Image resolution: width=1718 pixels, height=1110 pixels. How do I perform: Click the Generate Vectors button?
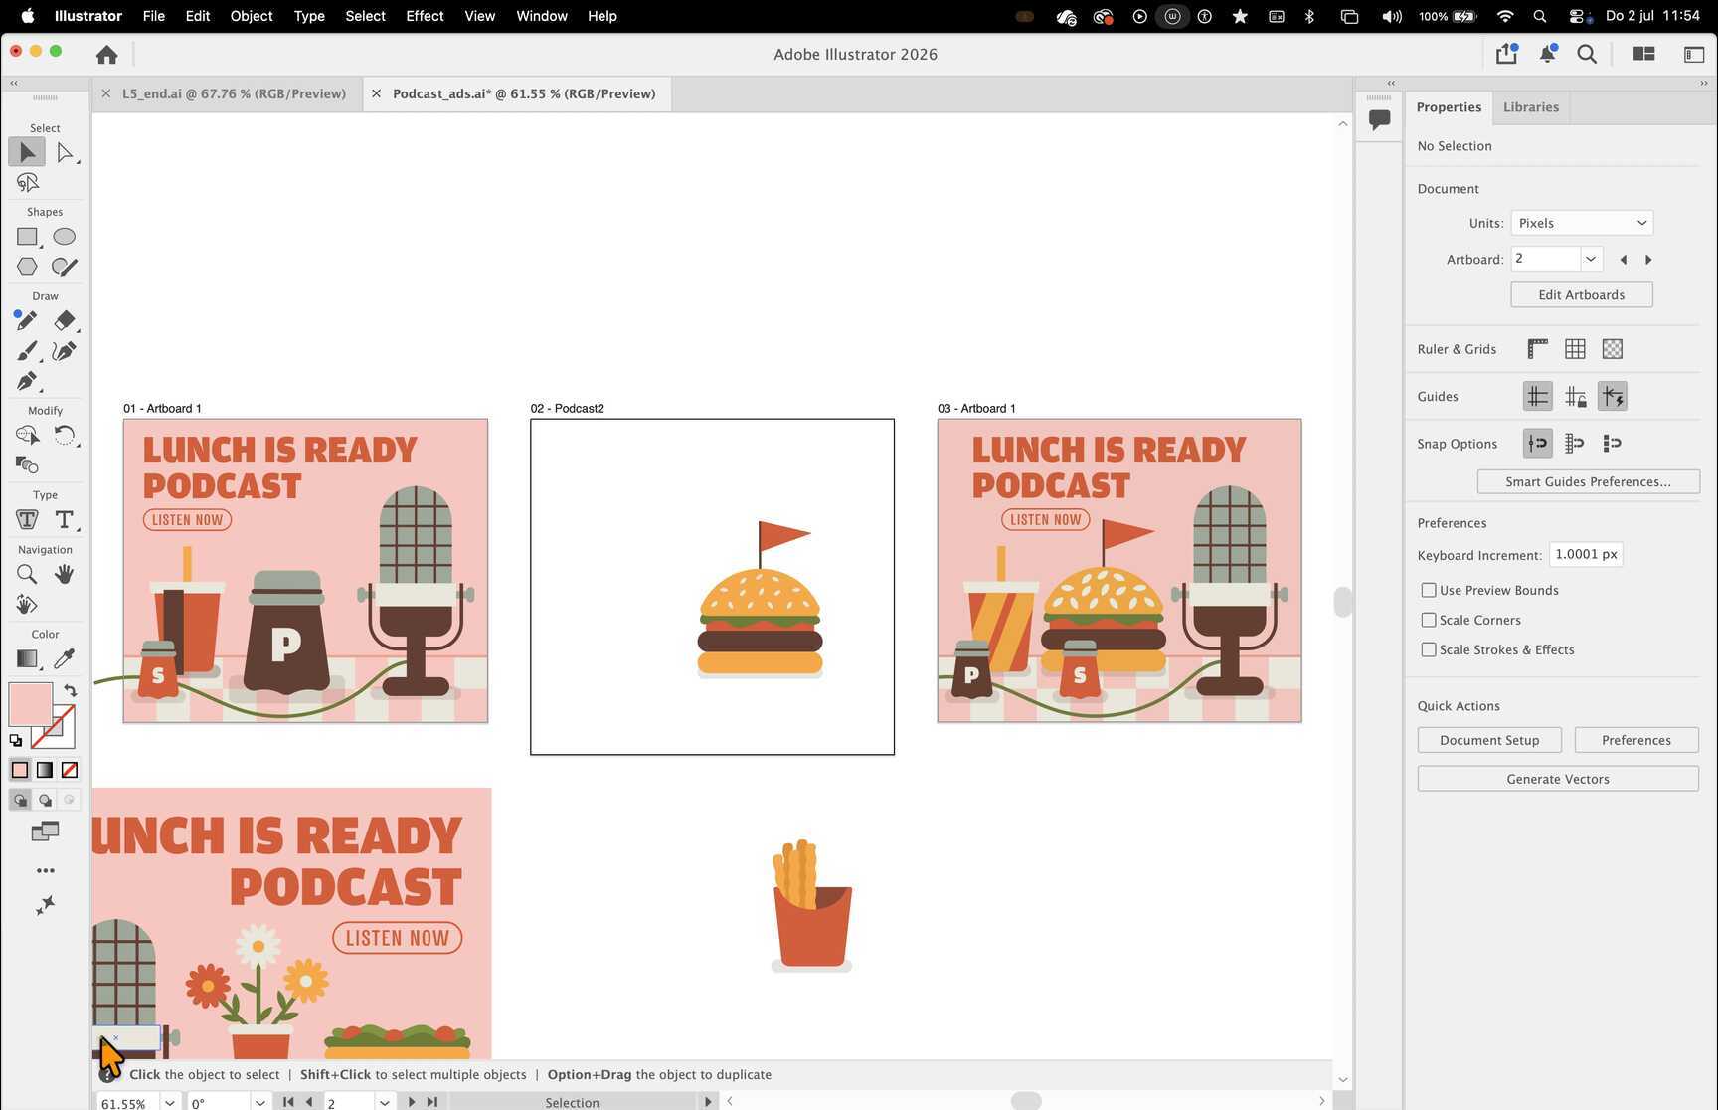pyautogui.click(x=1558, y=779)
